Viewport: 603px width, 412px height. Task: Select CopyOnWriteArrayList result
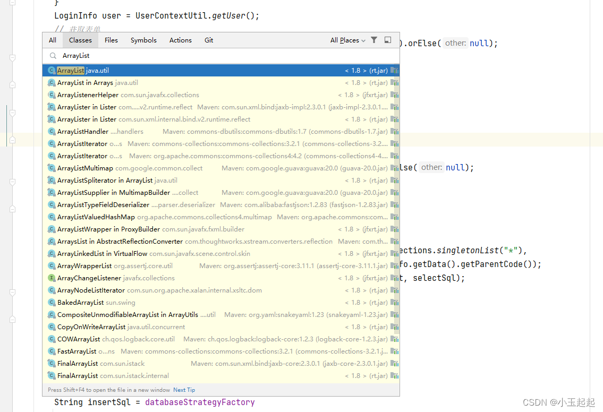point(221,327)
